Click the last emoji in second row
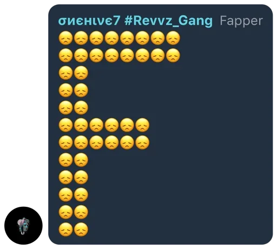The width and height of the screenshot is (277, 249). [x=173, y=55]
